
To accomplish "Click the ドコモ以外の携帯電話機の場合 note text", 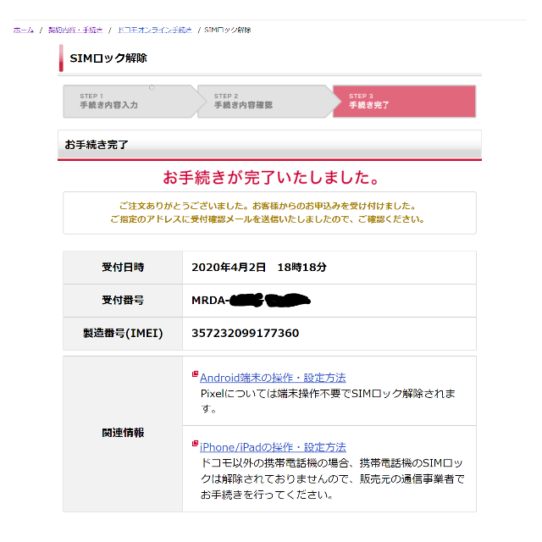I will click(x=332, y=478).
